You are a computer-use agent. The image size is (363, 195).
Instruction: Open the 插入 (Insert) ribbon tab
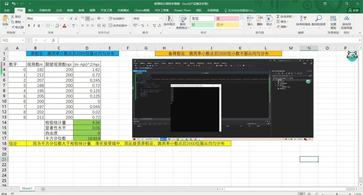[31, 10]
